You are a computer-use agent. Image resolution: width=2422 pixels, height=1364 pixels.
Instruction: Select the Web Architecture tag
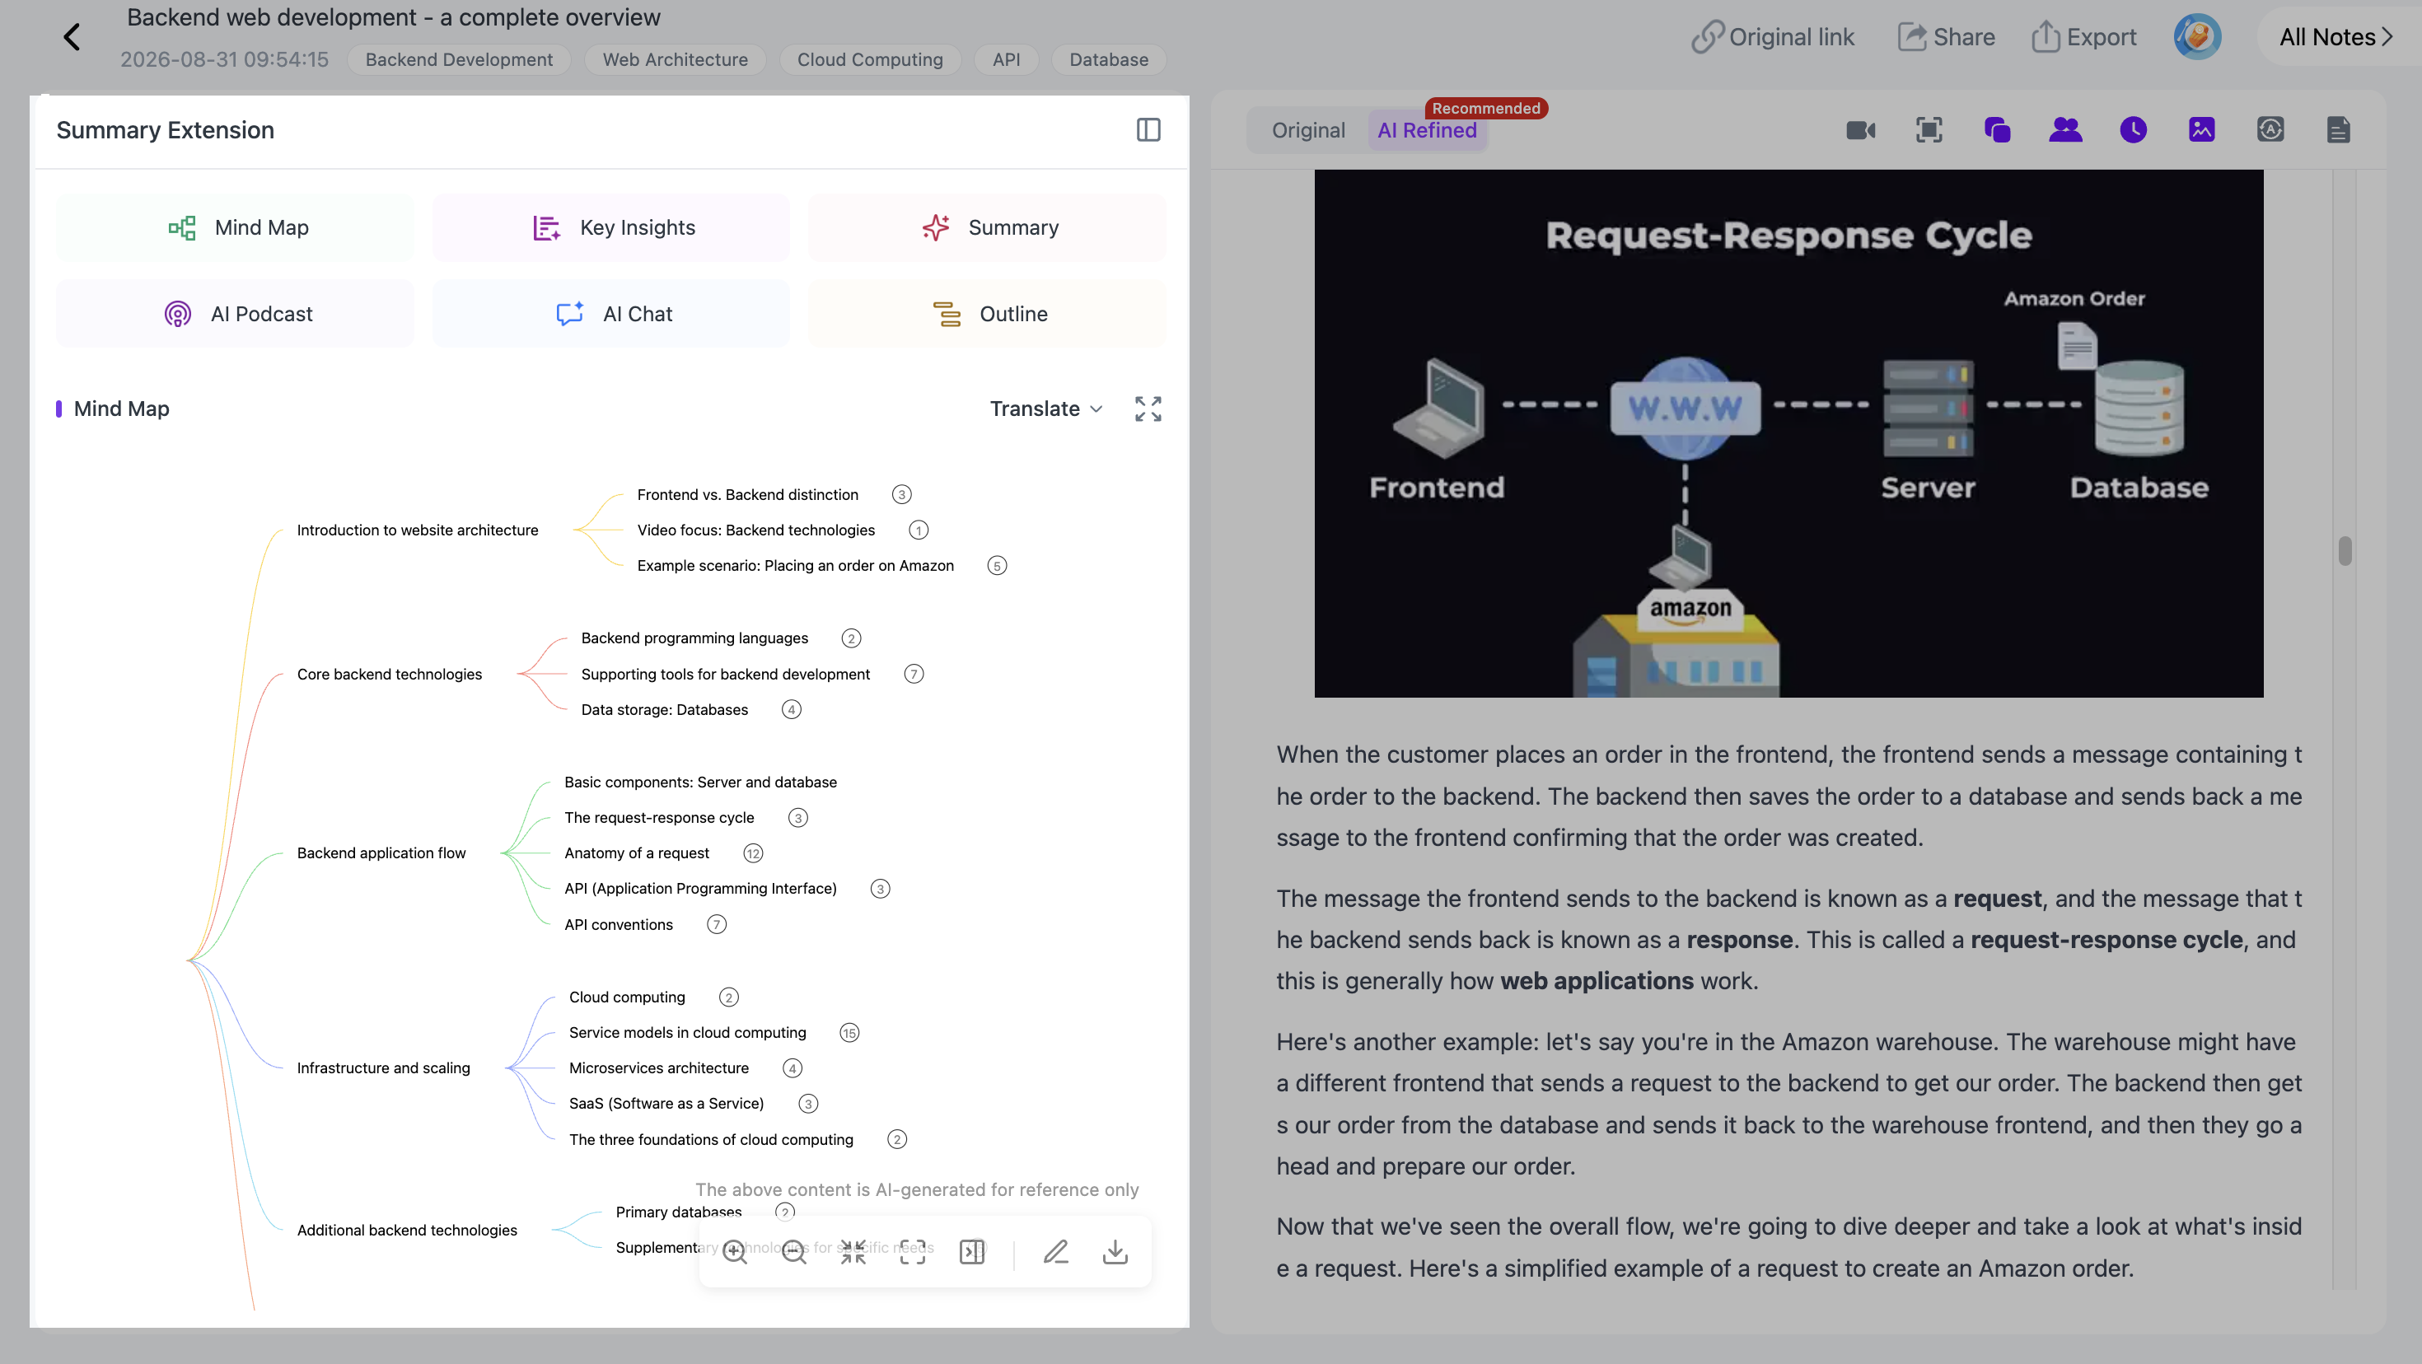675,59
